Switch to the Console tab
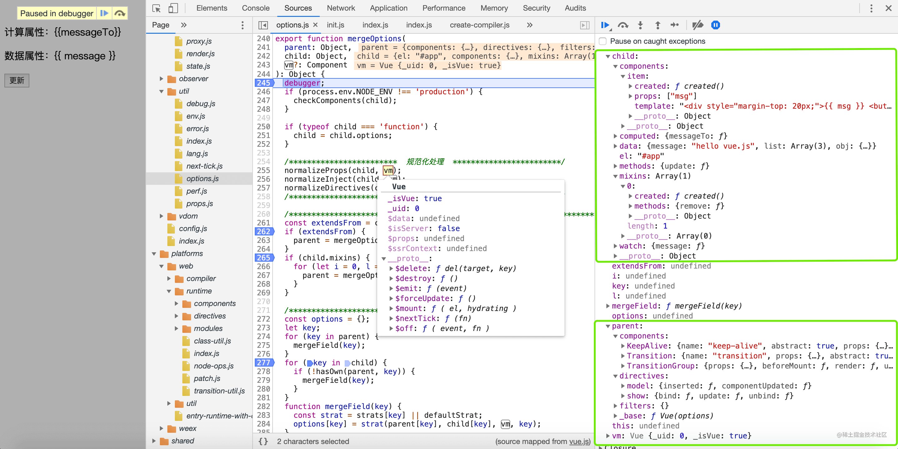Screen dimensions: 898x449 click(255, 8)
